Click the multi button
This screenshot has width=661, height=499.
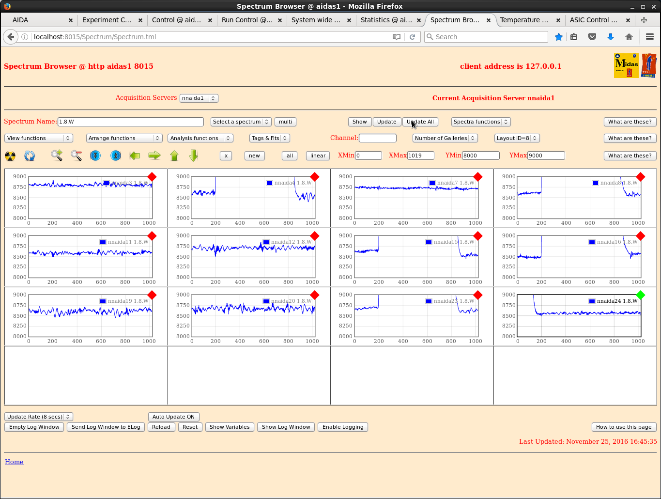click(x=286, y=122)
